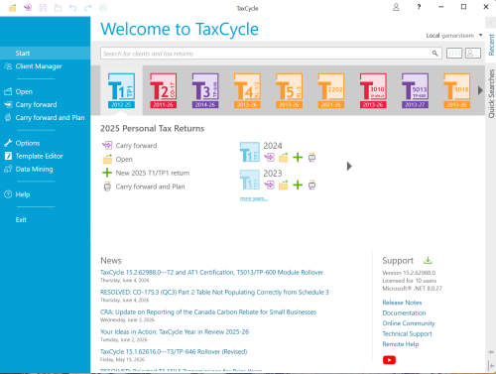This screenshot has height=374, width=496.
Task: Select the T5018 module tile
Action: [x=457, y=90]
